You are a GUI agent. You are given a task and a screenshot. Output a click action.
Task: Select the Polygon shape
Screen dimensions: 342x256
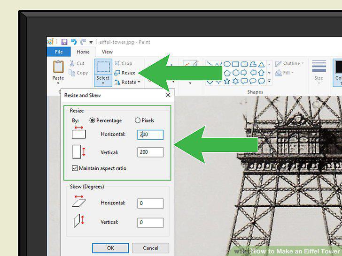(253, 64)
